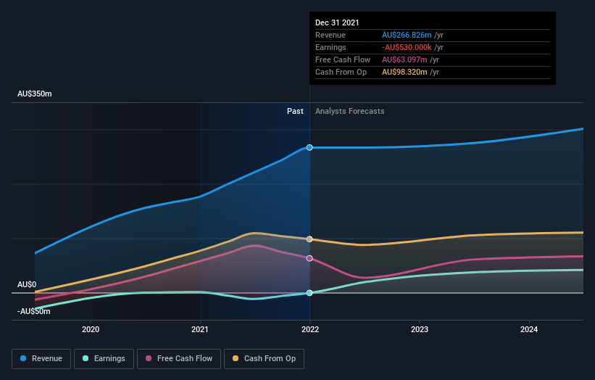The image size is (595, 380).
Task: Toggle the Cash From Op legend button
Action: coord(264,359)
